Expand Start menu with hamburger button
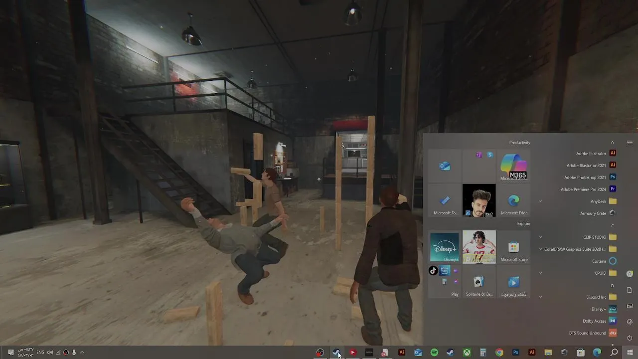 click(630, 143)
